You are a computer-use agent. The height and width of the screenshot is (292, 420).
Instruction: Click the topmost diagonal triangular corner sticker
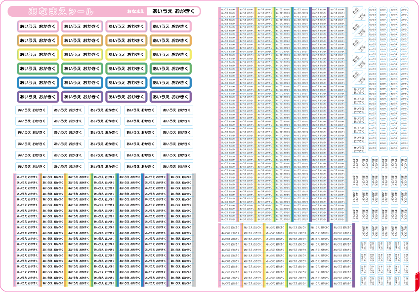tap(359, 13)
